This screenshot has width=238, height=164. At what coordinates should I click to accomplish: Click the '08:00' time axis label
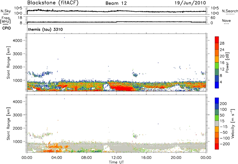click(x=87, y=158)
